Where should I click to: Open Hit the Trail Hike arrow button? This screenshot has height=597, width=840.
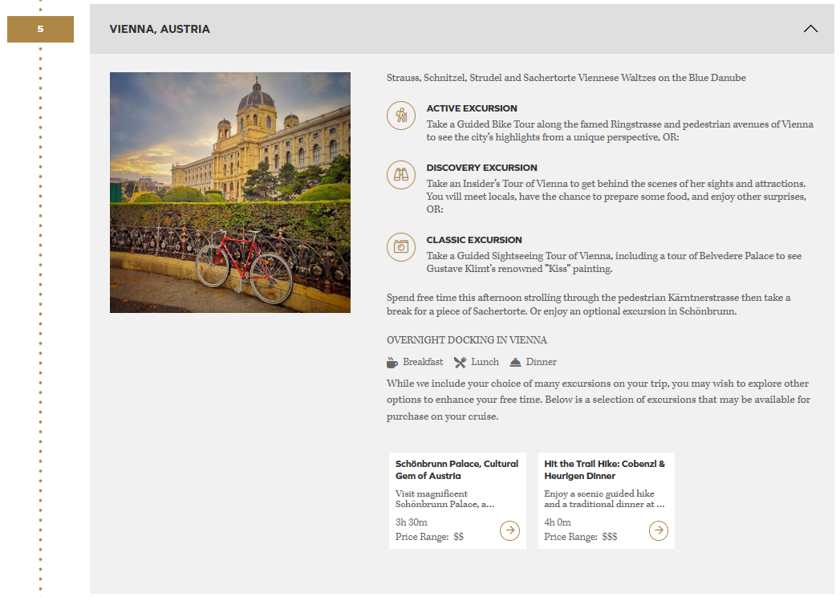coord(658,530)
